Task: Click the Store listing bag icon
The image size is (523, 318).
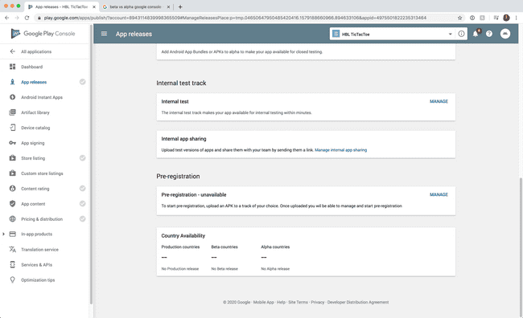Action: 13,158
